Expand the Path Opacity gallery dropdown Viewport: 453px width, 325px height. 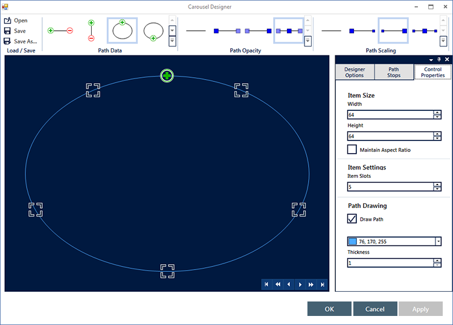[x=308, y=41]
